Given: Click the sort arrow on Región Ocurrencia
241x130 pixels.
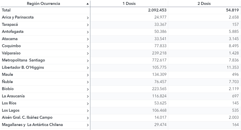Looking at the screenshot, I should point(88,4).
